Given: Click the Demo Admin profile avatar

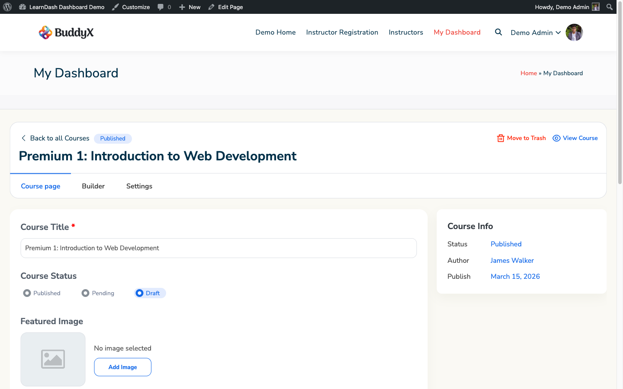Looking at the screenshot, I should [x=574, y=32].
